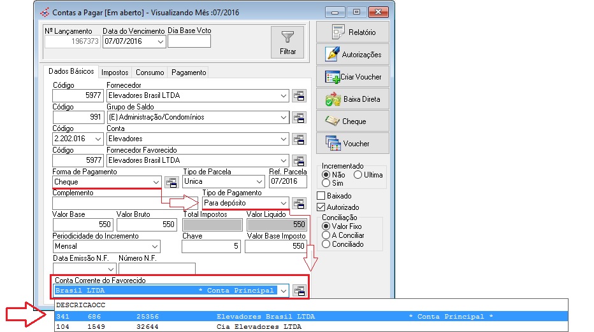Click the Baixa Direta button

coord(352,99)
